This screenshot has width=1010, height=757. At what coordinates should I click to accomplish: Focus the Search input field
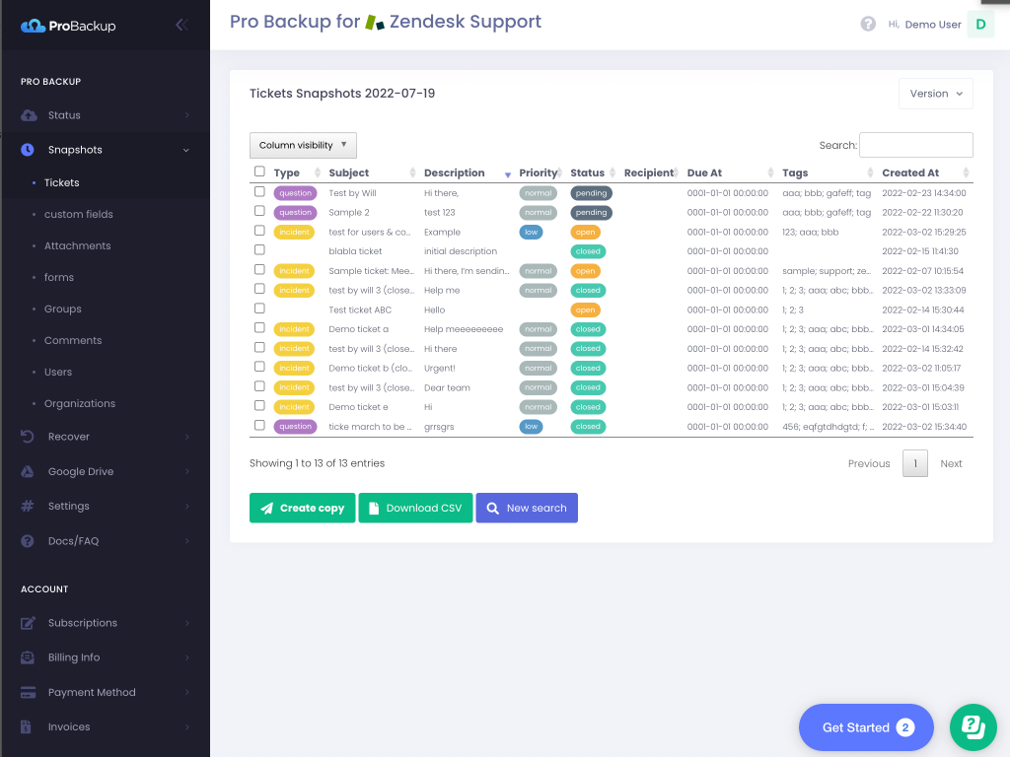(x=915, y=145)
